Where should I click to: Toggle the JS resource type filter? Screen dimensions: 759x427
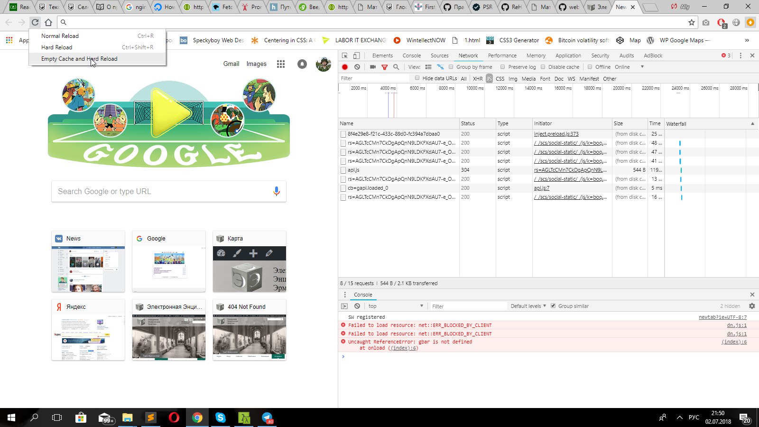(489, 79)
